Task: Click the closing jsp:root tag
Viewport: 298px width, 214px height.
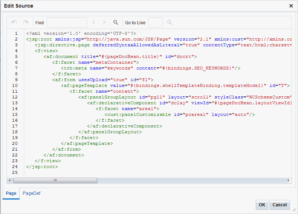Action: point(42,167)
